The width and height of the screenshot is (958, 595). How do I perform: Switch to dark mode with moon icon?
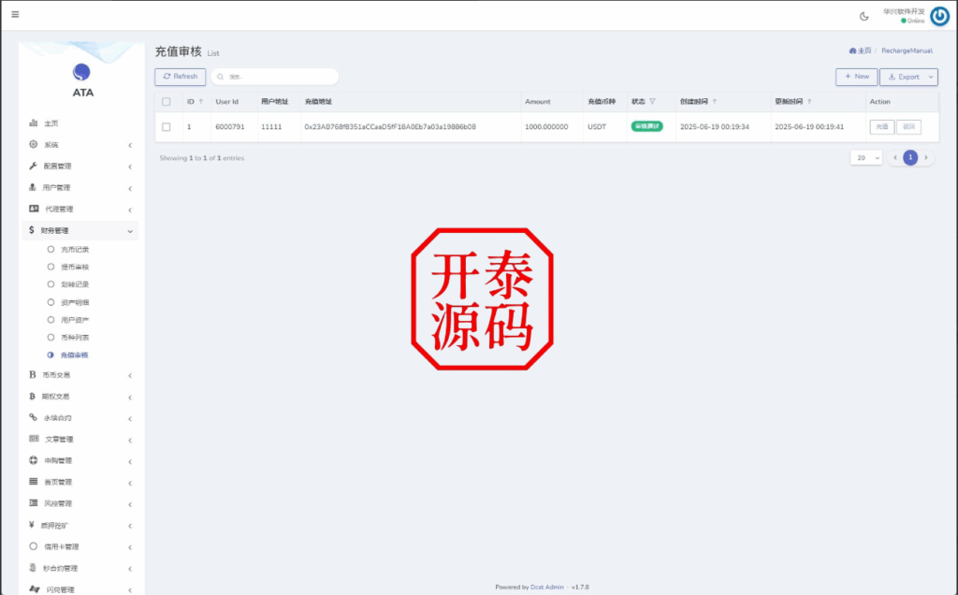(x=864, y=17)
